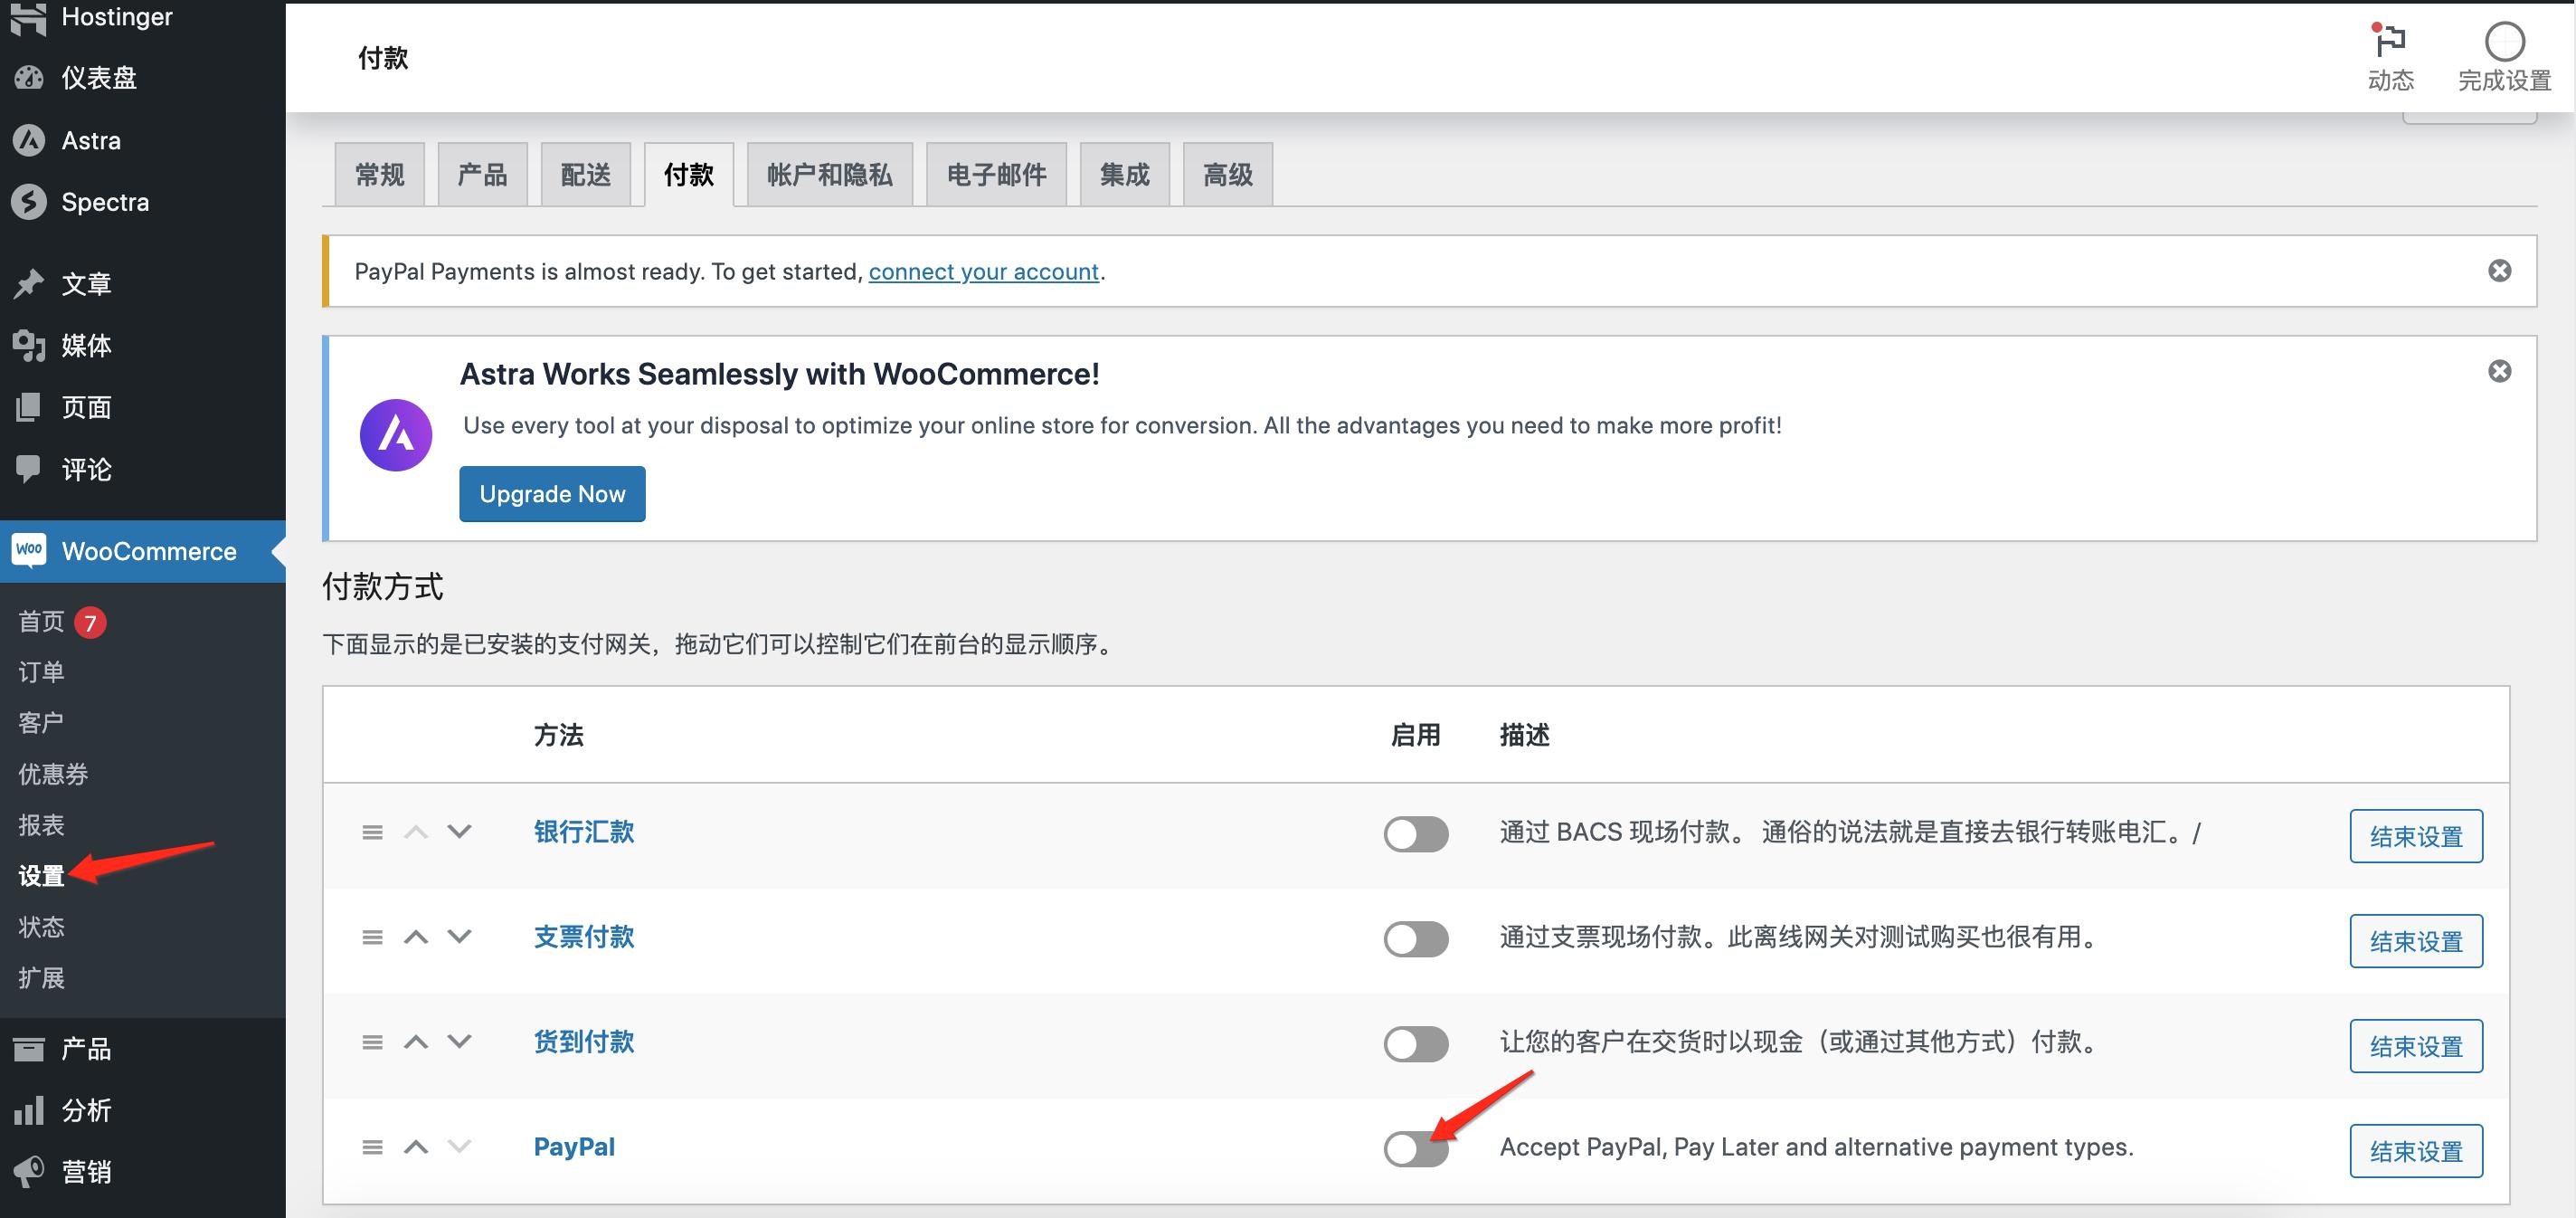
Task: Click the Upgrade Now button
Action: coord(552,493)
